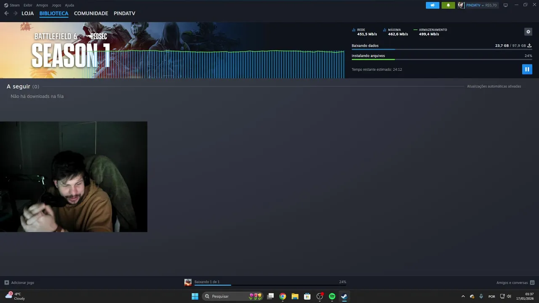Click the ARMAZENAMENTO speed indicator
Viewport: 539px width, 303px height.
(430, 32)
